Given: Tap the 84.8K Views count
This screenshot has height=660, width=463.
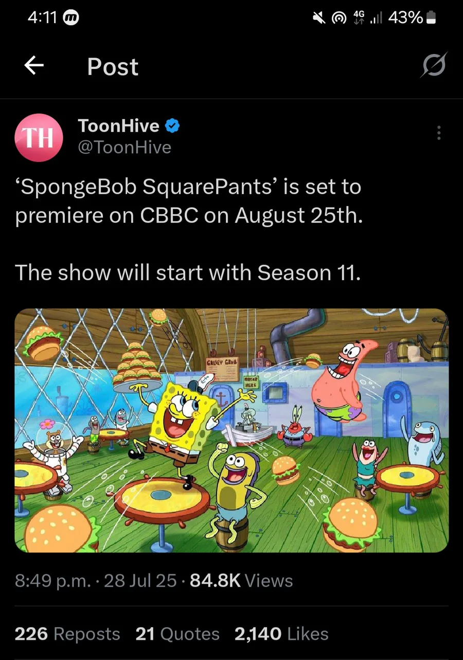Looking at the screenshot, I should (x=241, y=581).
